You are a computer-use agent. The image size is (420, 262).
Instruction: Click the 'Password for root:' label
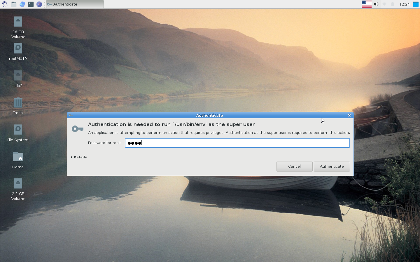pos(105,143)
